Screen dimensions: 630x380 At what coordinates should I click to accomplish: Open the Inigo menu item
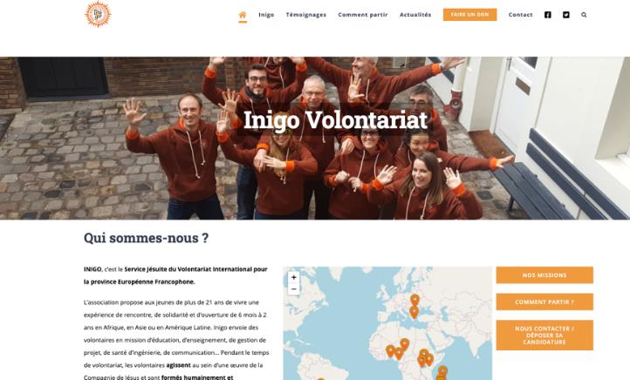click(x=266, y=15)
